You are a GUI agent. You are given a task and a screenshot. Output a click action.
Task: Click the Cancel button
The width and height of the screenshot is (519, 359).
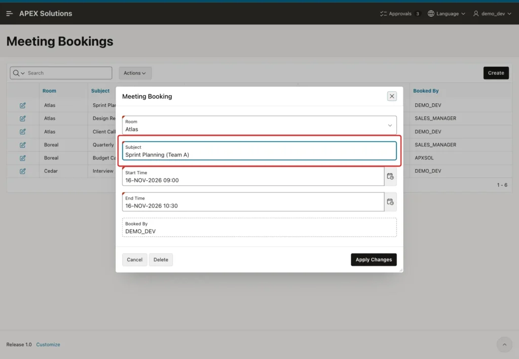coord(135,259)
